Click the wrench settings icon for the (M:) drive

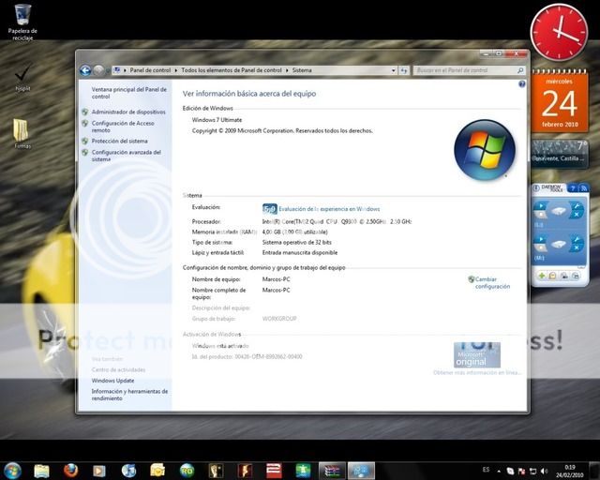576,240
